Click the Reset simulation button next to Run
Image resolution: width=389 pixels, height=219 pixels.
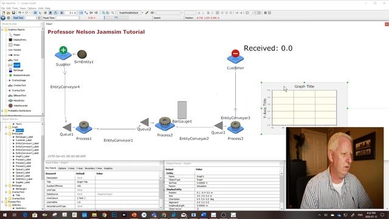(9, 18)
